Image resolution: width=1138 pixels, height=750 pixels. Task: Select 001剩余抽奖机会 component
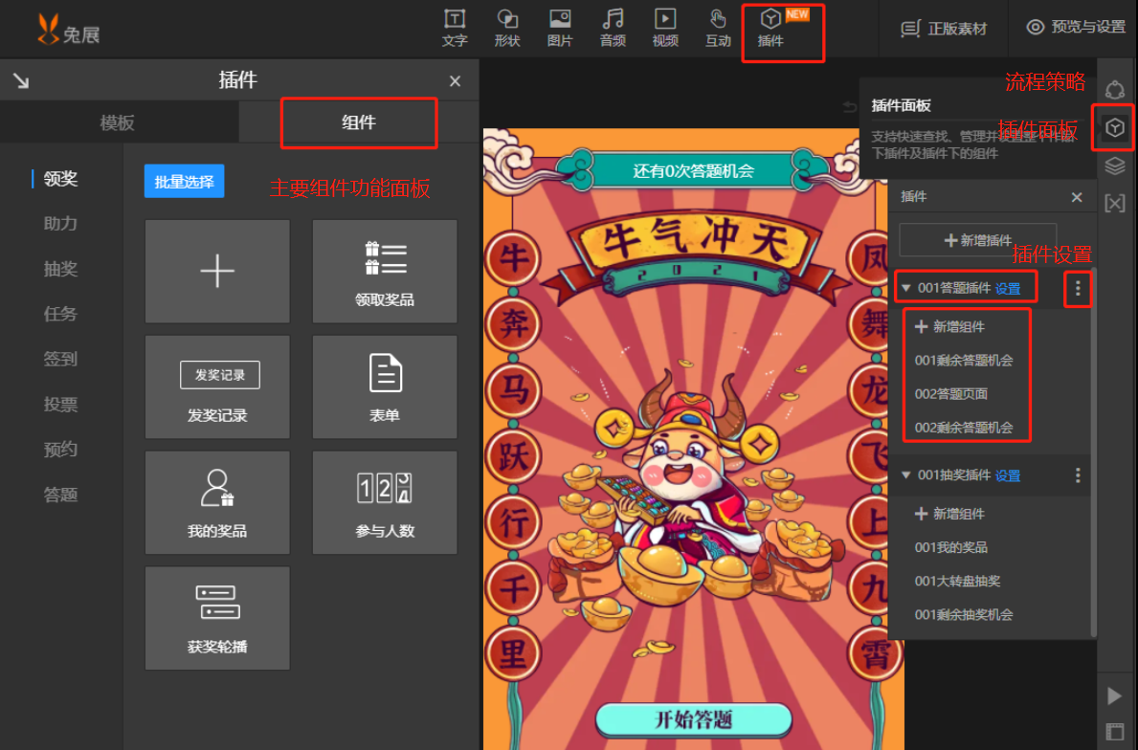(x=963, y=614)
